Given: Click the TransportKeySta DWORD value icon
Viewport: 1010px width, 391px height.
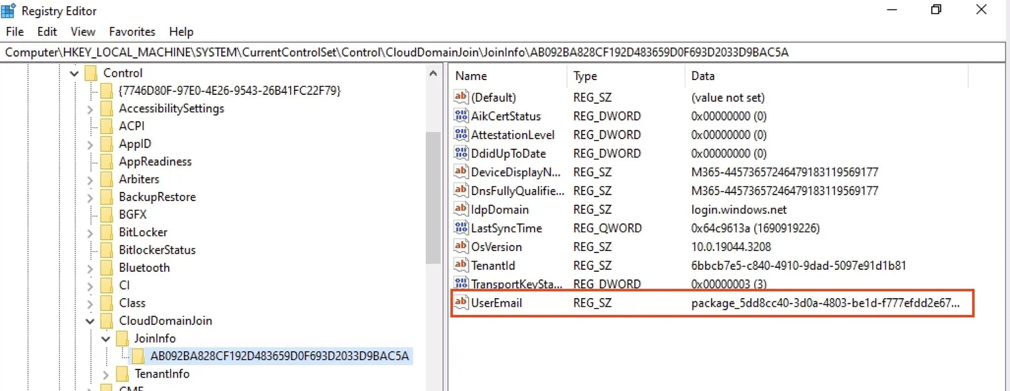Looking at the screenshot, I should click(461, 284).
